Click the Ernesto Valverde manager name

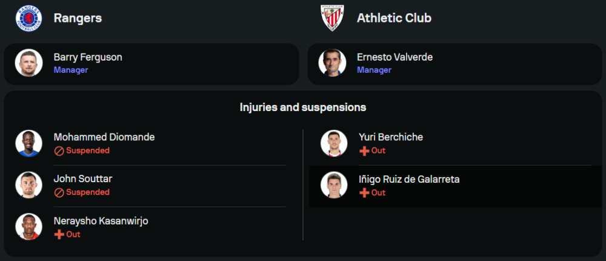395,57
